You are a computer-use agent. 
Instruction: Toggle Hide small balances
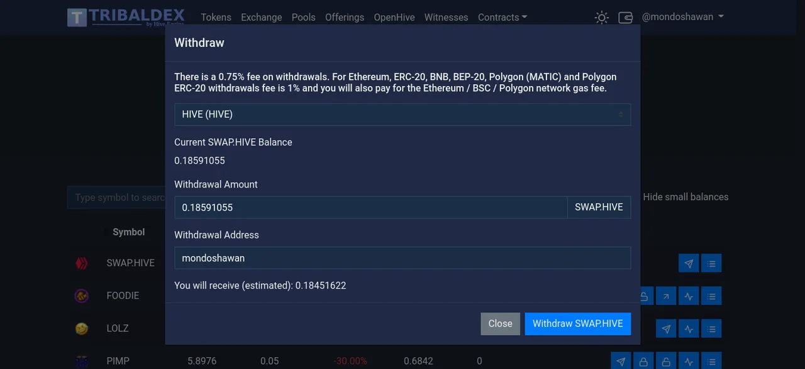tap(686, 197)
